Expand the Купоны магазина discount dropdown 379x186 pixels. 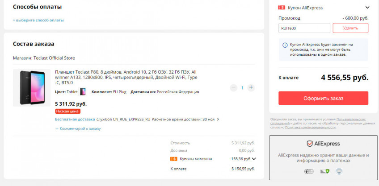(254, 159)
